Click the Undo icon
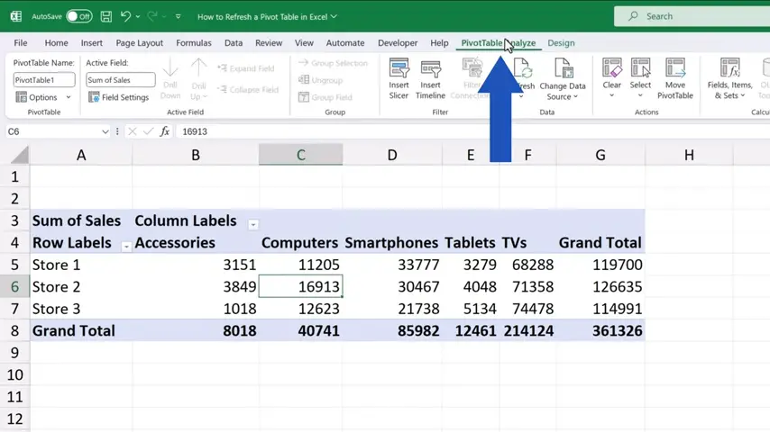 (x=126, y=16)
